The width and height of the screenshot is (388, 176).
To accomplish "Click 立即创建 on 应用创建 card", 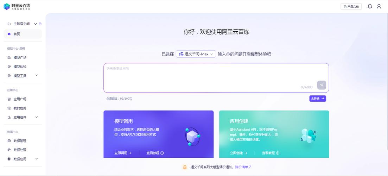I will [238, 153].
